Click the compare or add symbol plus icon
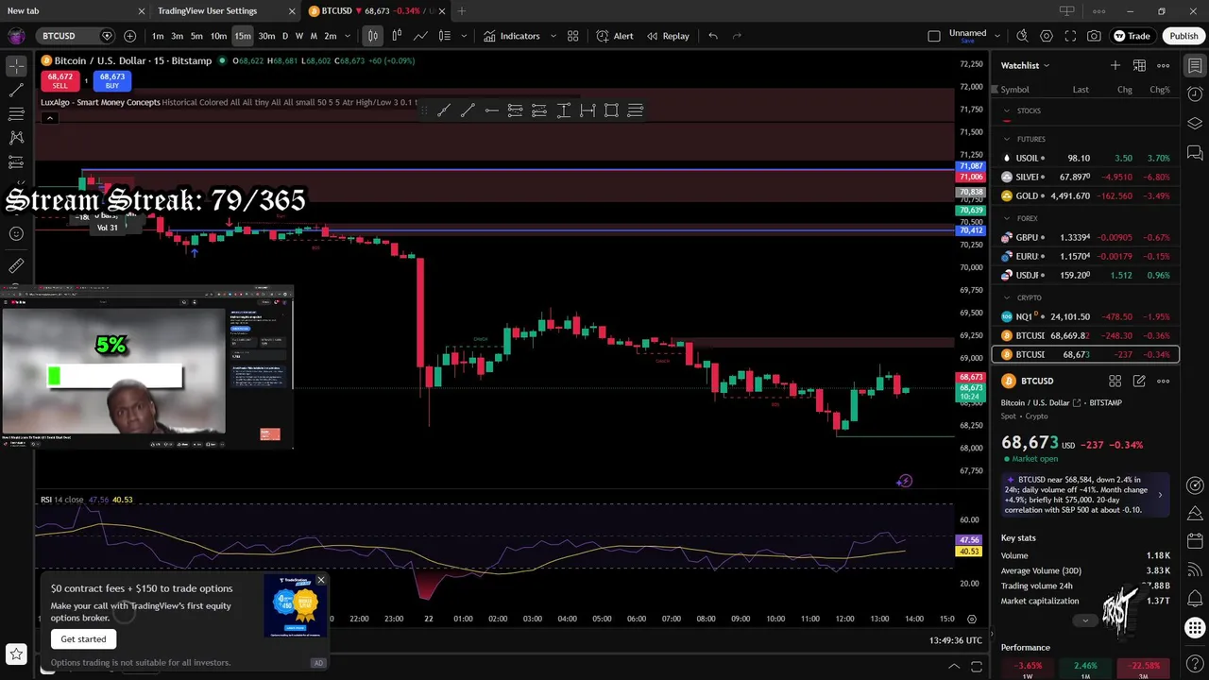This screenshot has height=680, width=1209. tap(129, 36)
